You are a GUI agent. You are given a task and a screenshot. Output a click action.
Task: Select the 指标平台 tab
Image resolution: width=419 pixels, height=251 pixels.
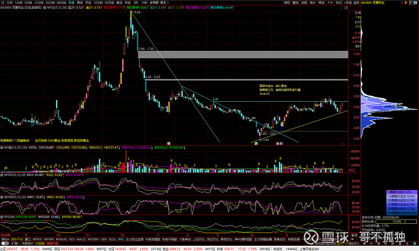click(17, 239)
